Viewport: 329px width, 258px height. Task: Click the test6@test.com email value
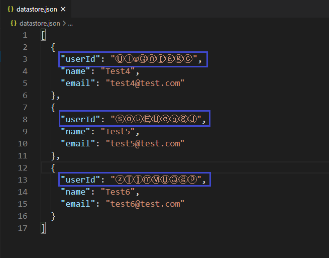pyautogui.click(x=145, y=204)
